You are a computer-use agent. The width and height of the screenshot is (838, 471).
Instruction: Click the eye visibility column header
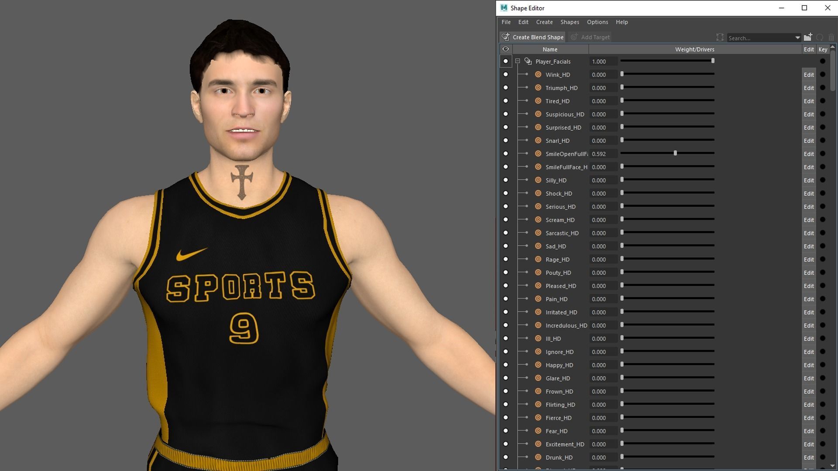pos(505,49)
